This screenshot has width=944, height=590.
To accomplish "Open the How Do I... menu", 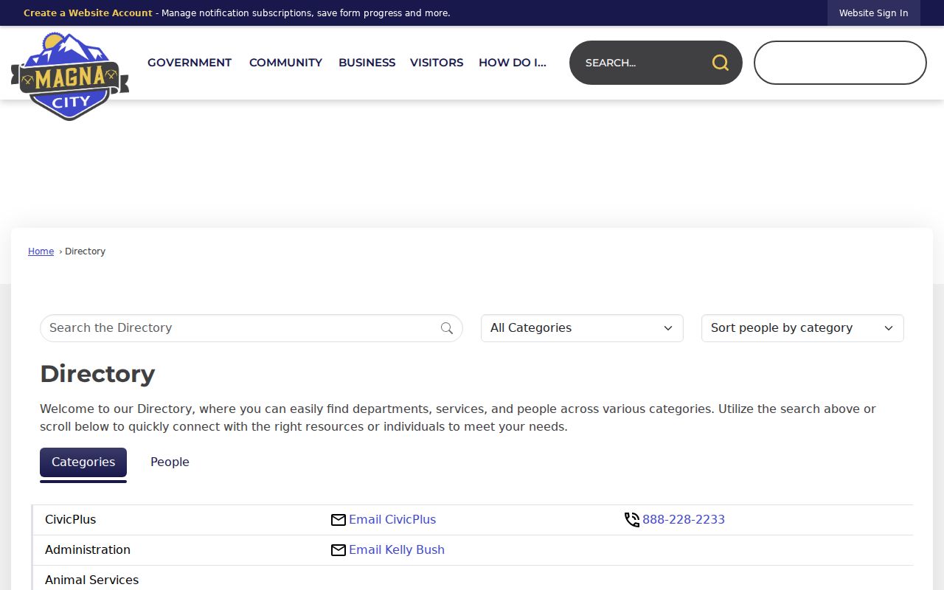I will (513, 63).
